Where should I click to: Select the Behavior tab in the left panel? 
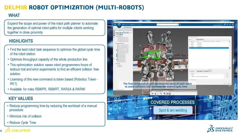click(117, 30)
